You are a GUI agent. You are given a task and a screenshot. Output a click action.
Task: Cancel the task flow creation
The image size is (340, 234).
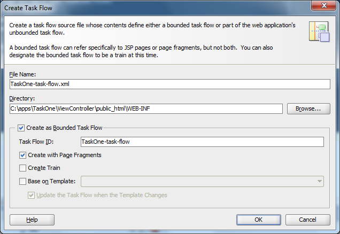307,220
